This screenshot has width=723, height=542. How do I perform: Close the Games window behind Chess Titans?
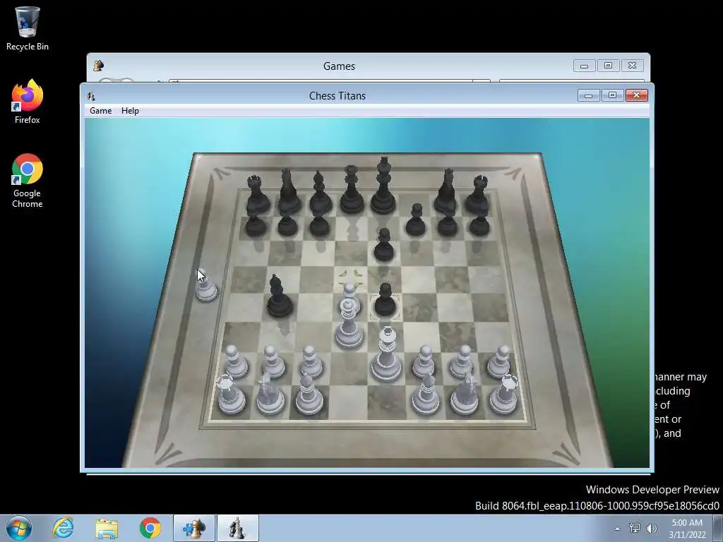(x=632, y=66)
